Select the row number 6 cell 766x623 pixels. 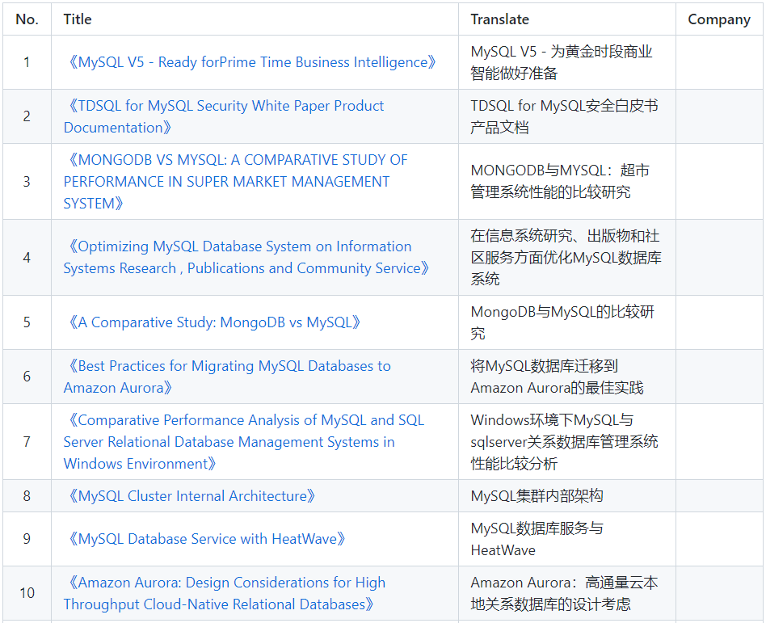click(27, 377)
